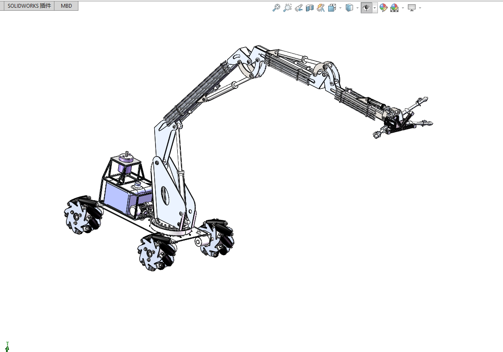Click the Edit Appearance icon
This screenshot has height=352, width=503.
(x=383, y=8)
